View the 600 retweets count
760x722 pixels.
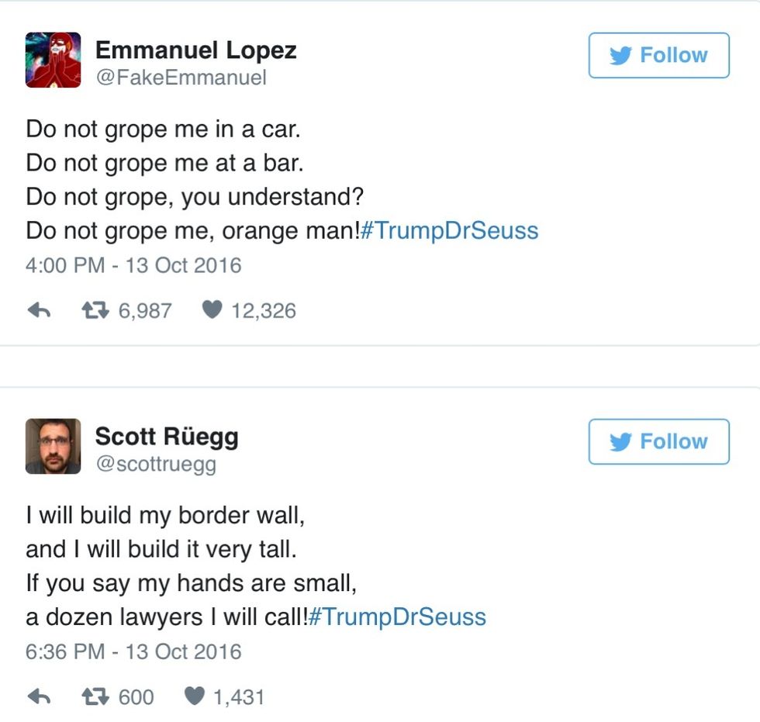pyautogui.click(x=136, y=697)
